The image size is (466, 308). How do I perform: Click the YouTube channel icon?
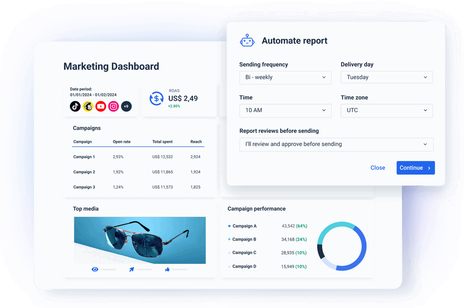pyautogui.click(x=101, y=106)
